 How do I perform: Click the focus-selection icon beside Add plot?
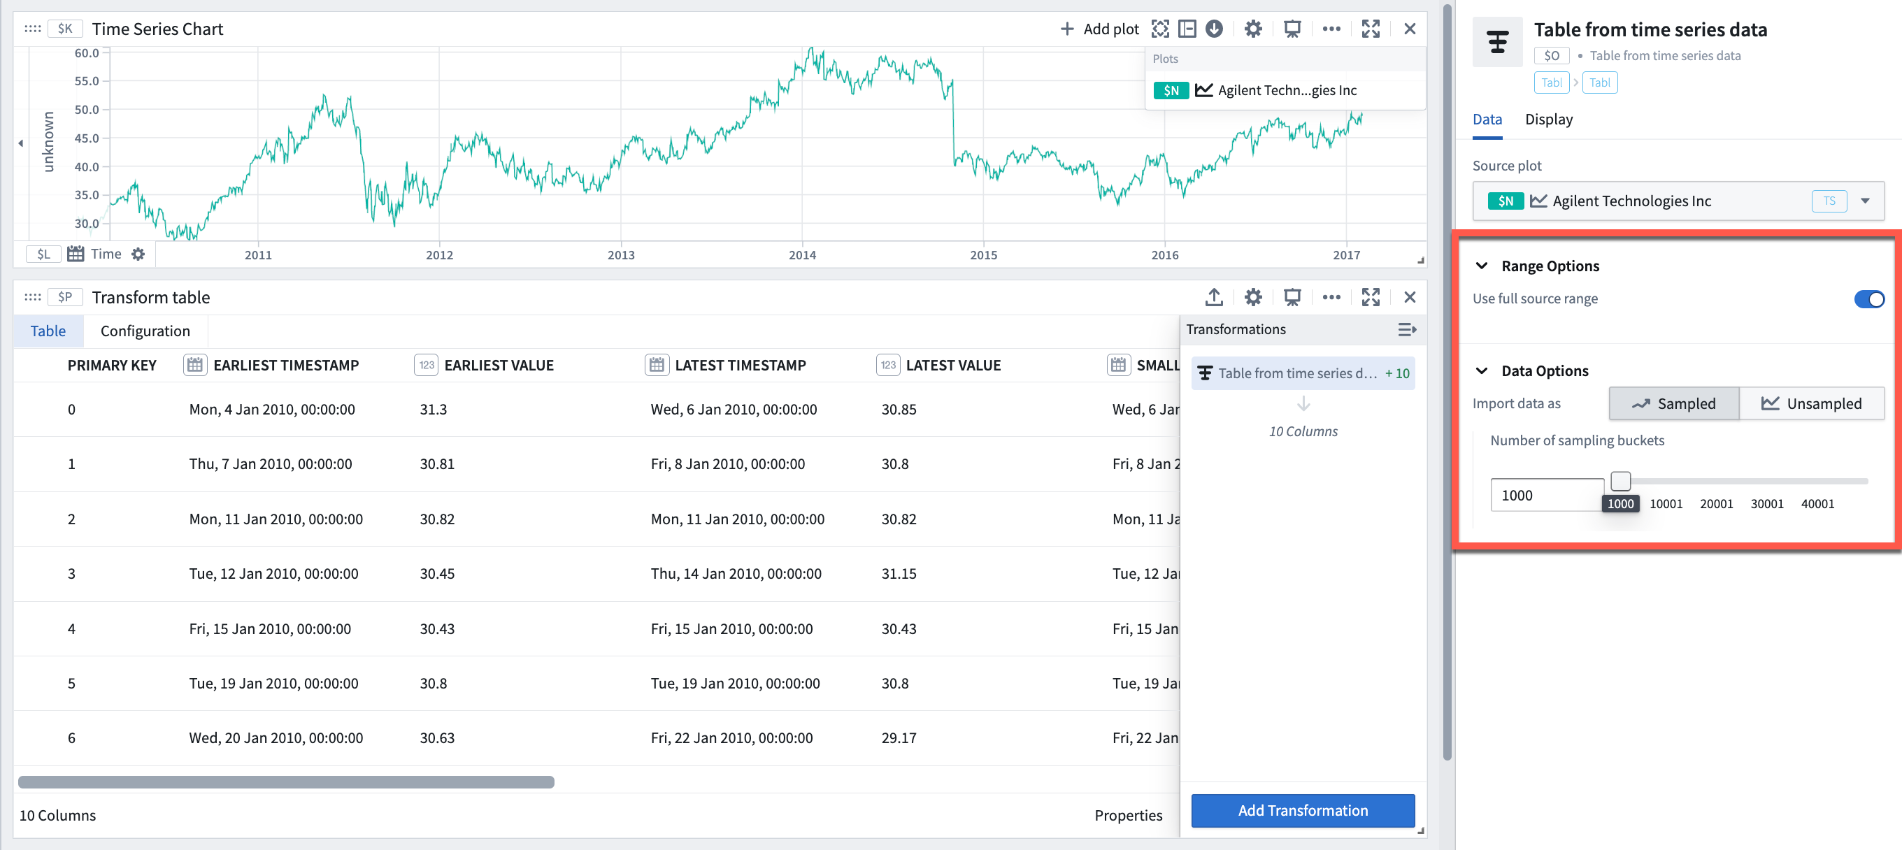(x=1160, y=29)
